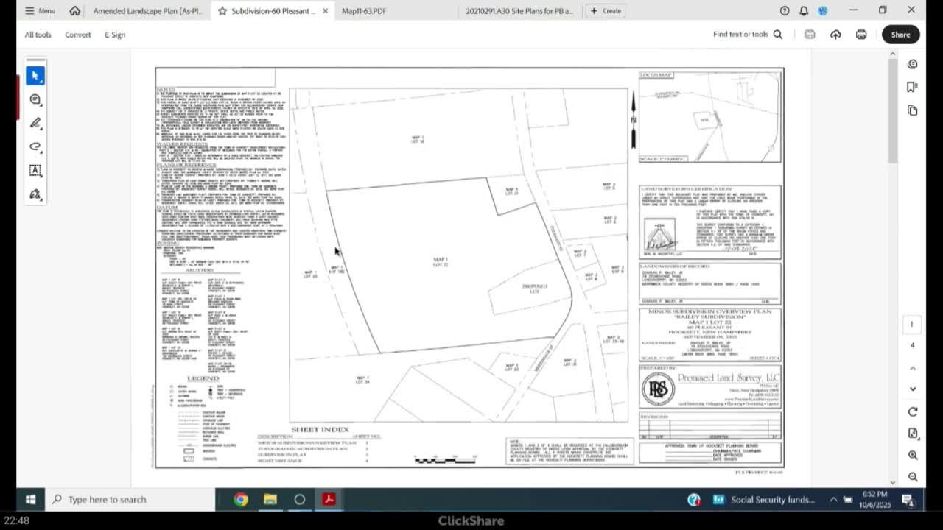This screenshot has height=530, width=943.
Task: Click the scrollbar down arrow
Action: [x=893, y=482]
